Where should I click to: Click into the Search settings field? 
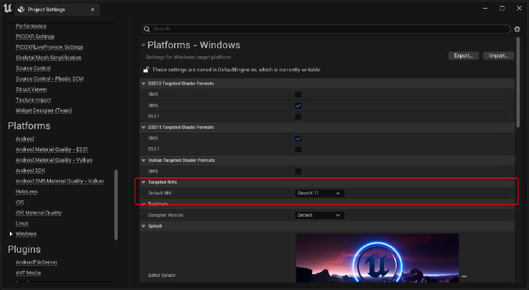[326, 29]
